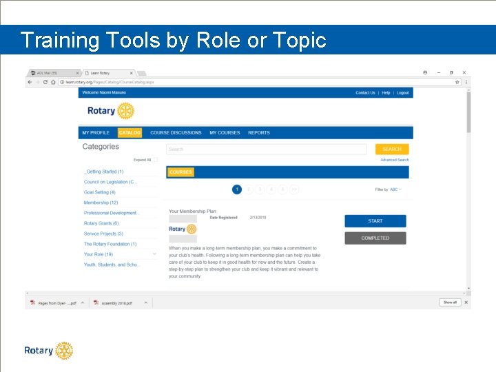Click the yellow Search button
Viewport: 496px width, 372px height.
point(392,149)
